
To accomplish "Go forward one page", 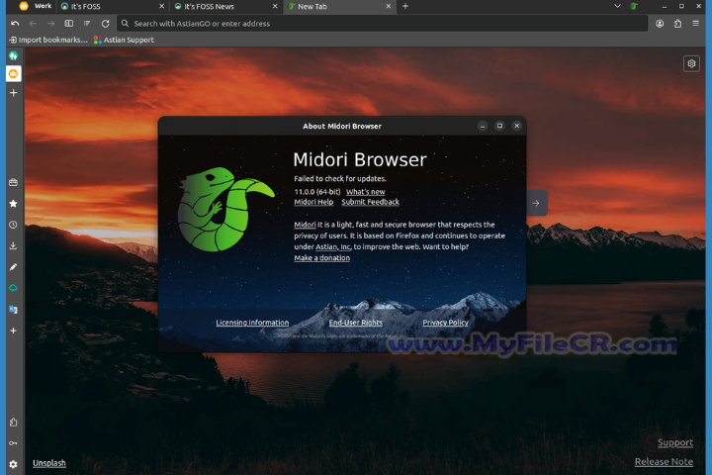I will [50, 23].
